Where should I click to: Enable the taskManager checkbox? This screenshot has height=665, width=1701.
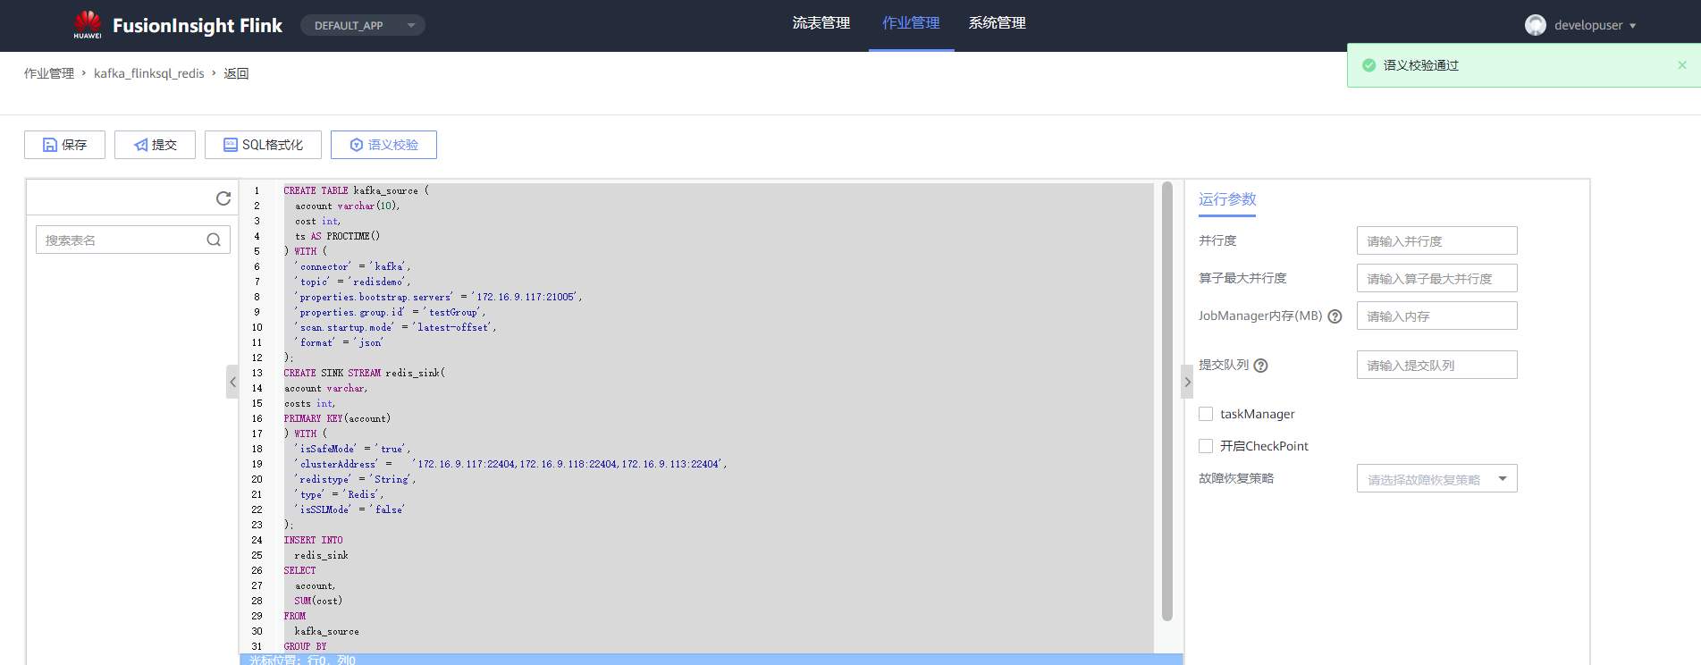click(1206, 414)
